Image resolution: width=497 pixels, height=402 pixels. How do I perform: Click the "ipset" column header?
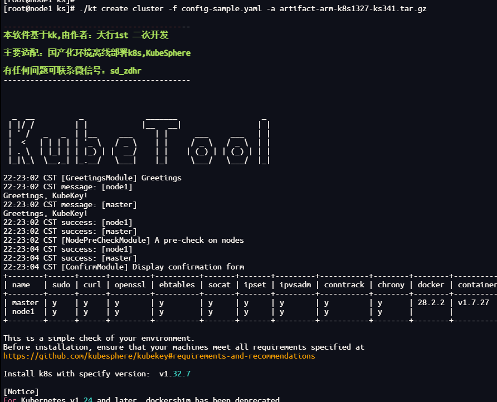click(255, 285)
